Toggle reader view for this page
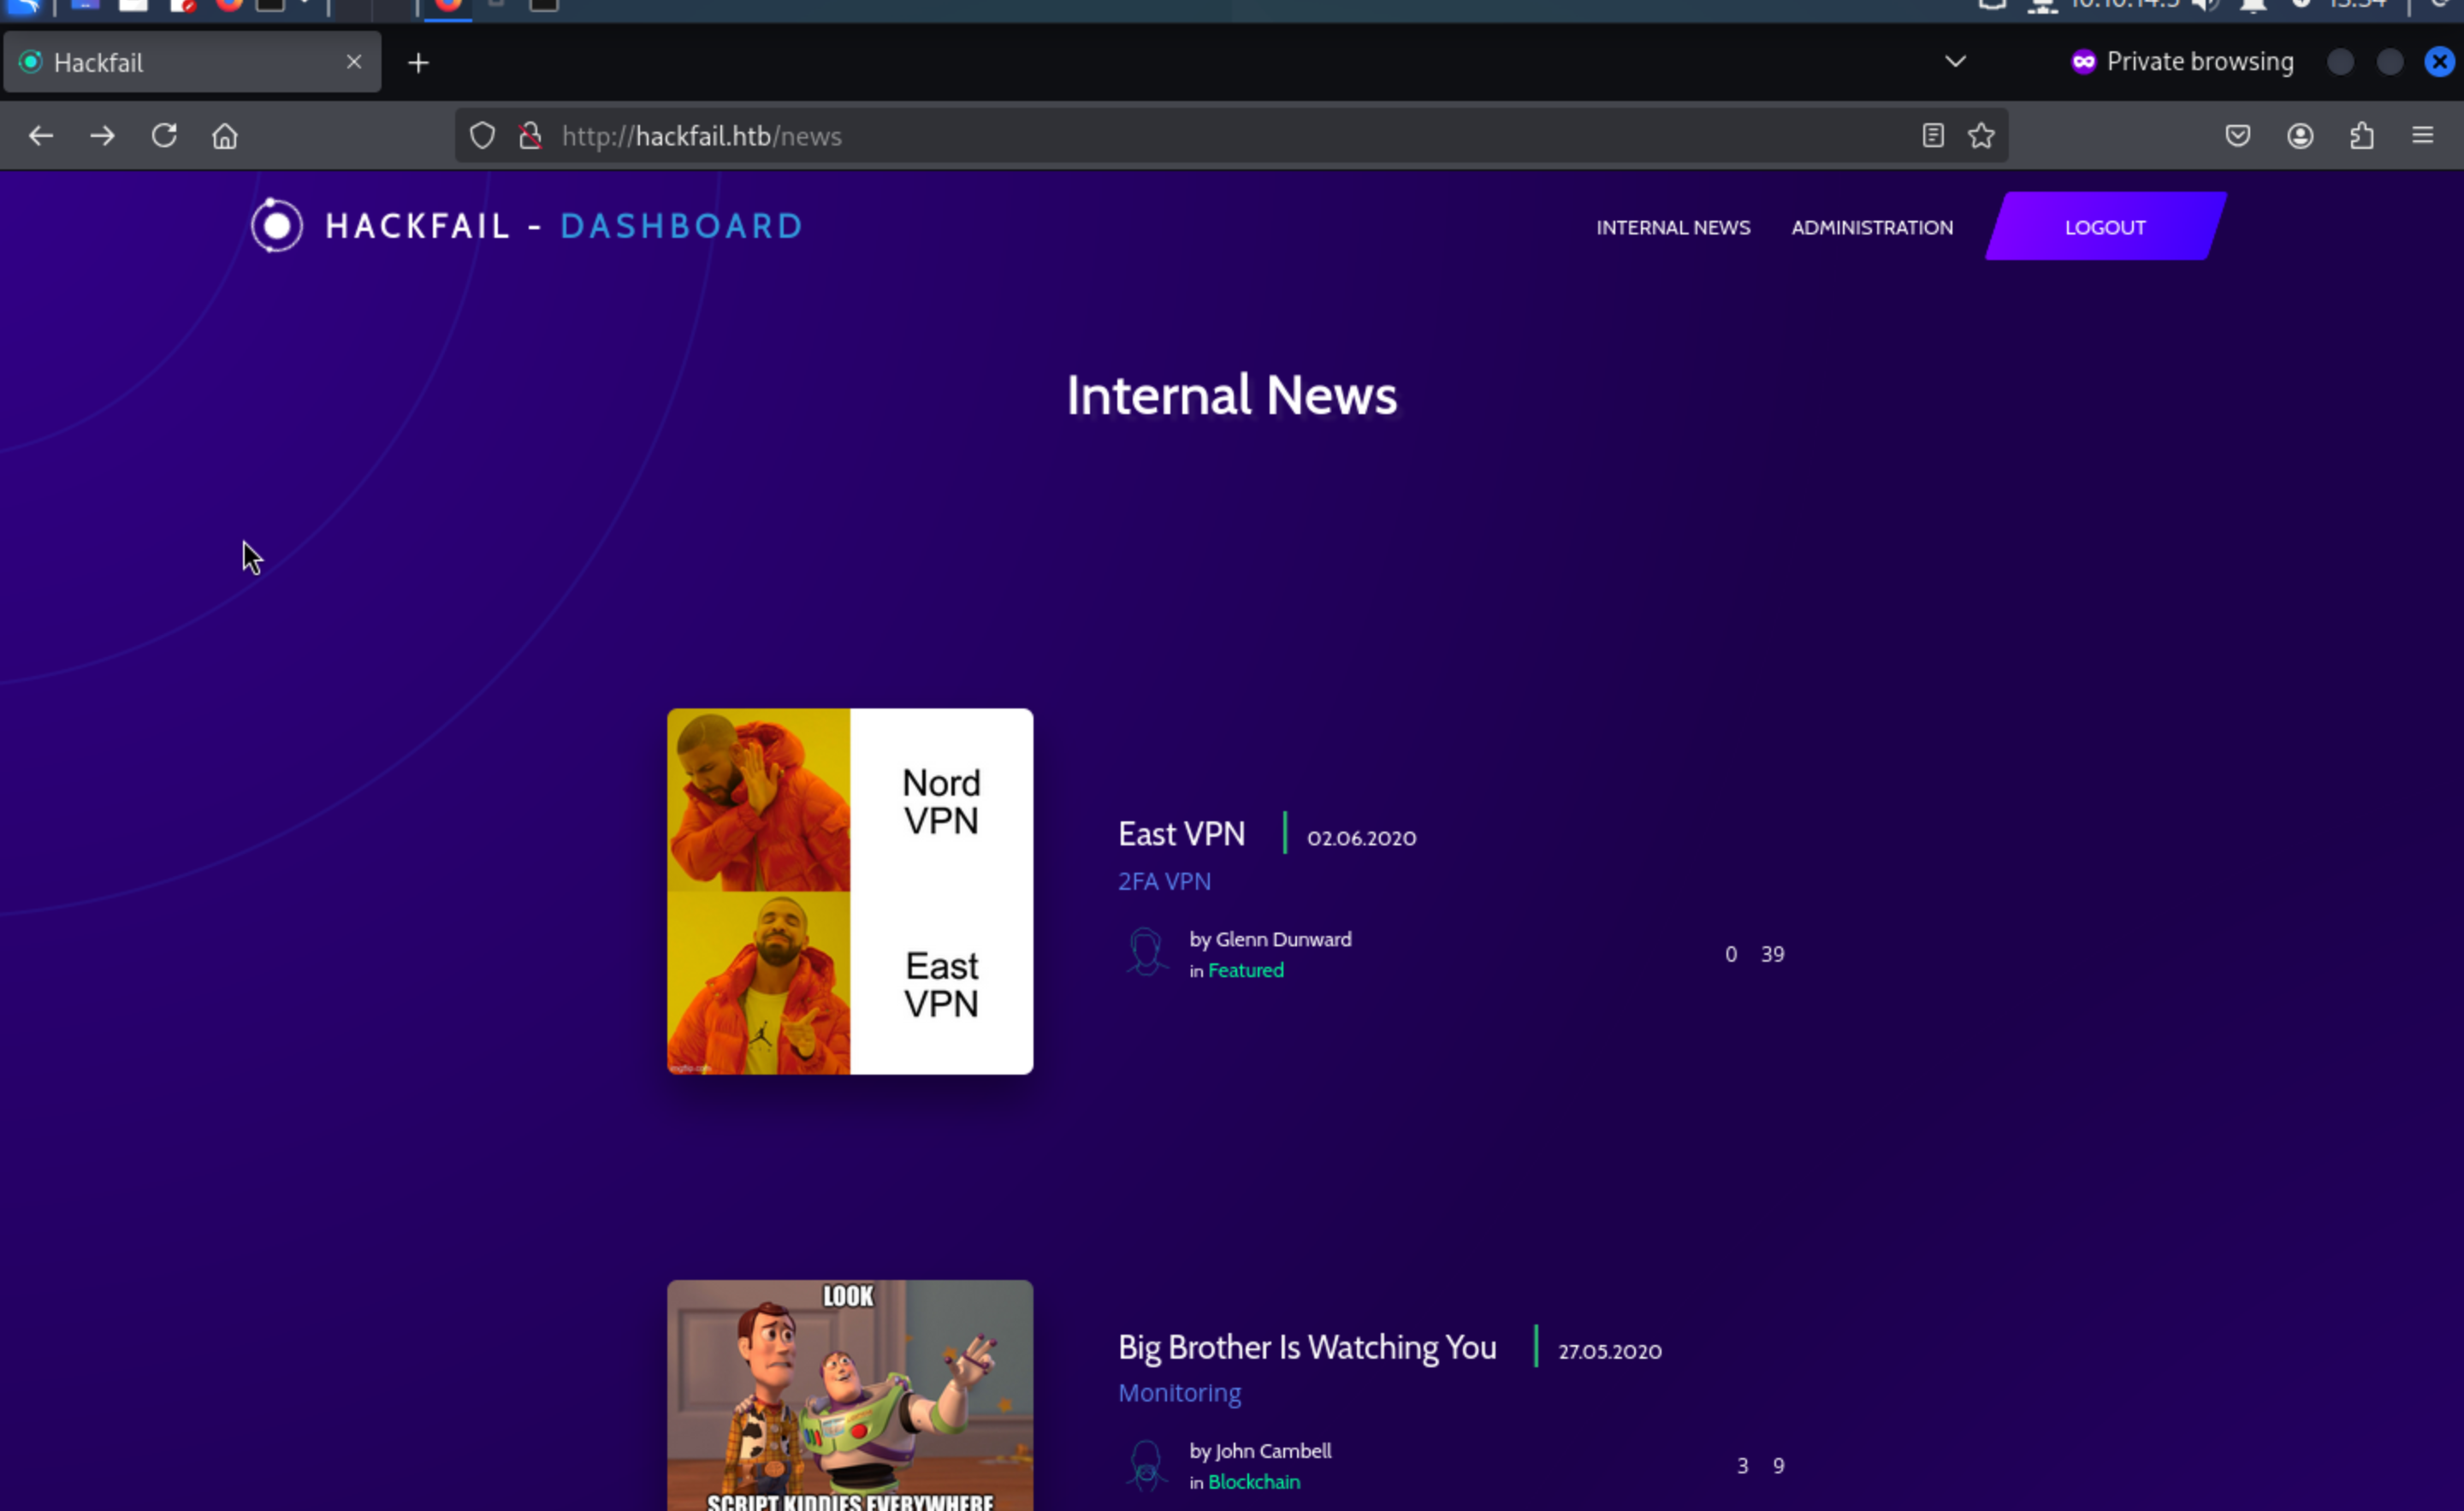This screenshot has height=1511, width=2464. 1932,136
